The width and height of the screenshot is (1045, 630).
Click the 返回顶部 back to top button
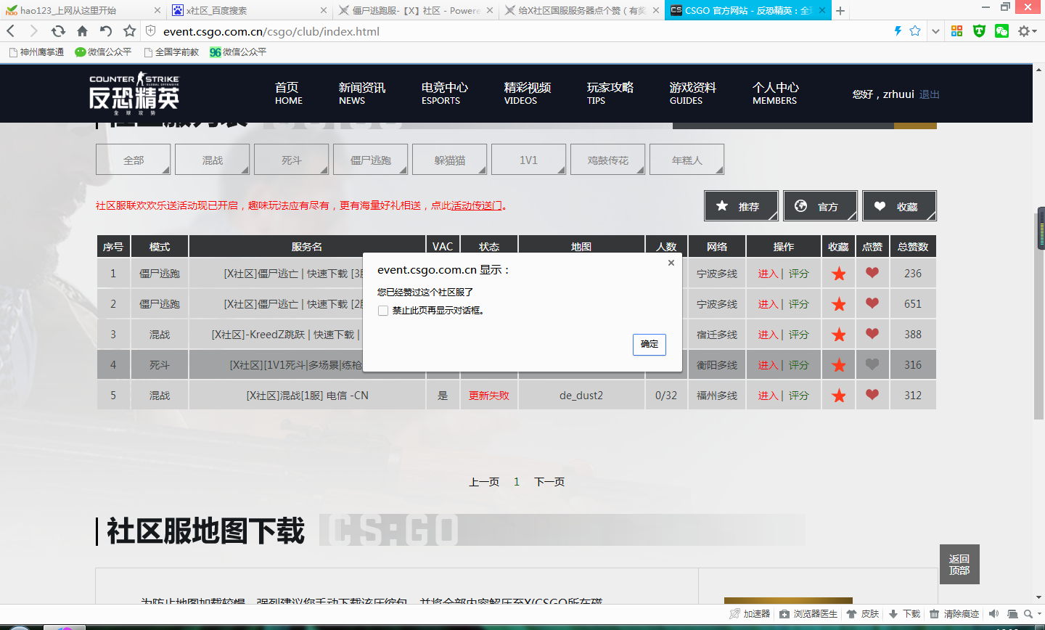[959, 564]
